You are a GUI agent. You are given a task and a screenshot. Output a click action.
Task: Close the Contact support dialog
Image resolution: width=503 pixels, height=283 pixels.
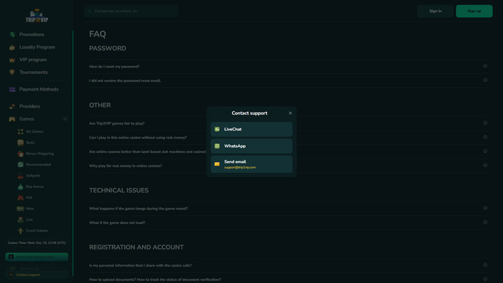(290, 113)
